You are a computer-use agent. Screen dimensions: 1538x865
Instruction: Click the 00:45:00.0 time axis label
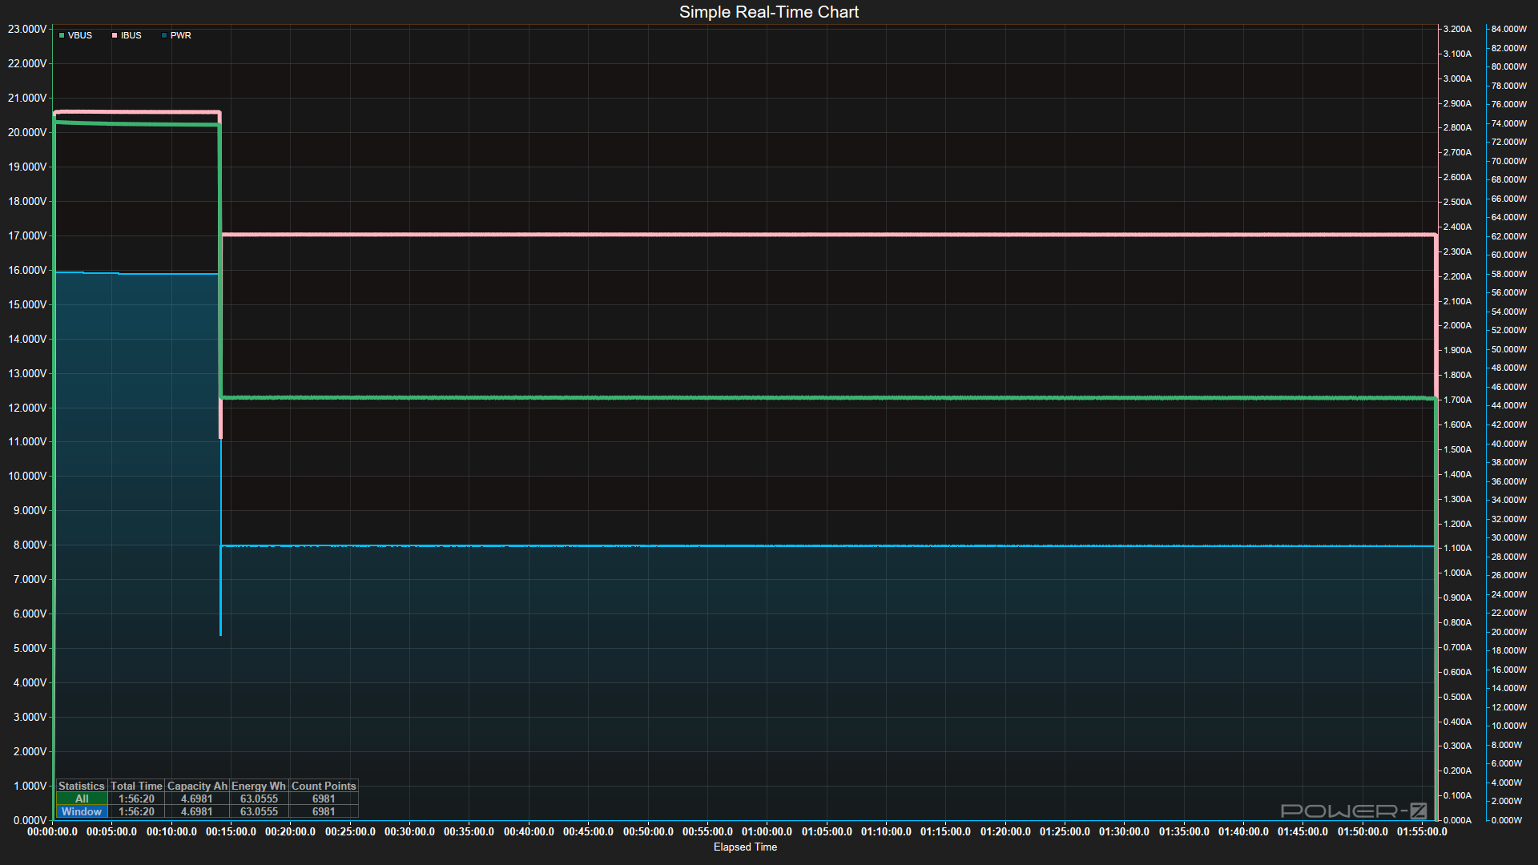(x=589, y=832)
